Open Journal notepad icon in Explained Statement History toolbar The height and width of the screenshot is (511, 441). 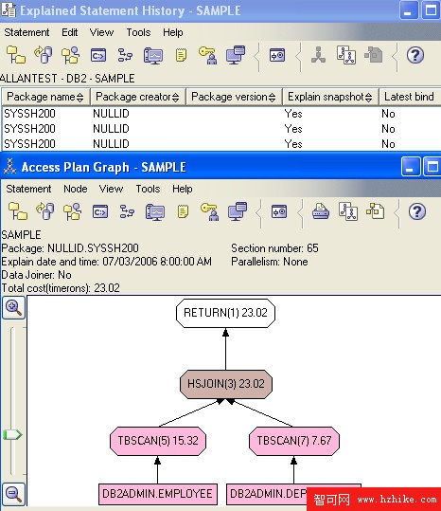(181, 55)
